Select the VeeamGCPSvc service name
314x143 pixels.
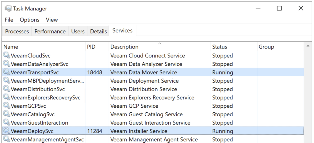(x=28, y=106)
